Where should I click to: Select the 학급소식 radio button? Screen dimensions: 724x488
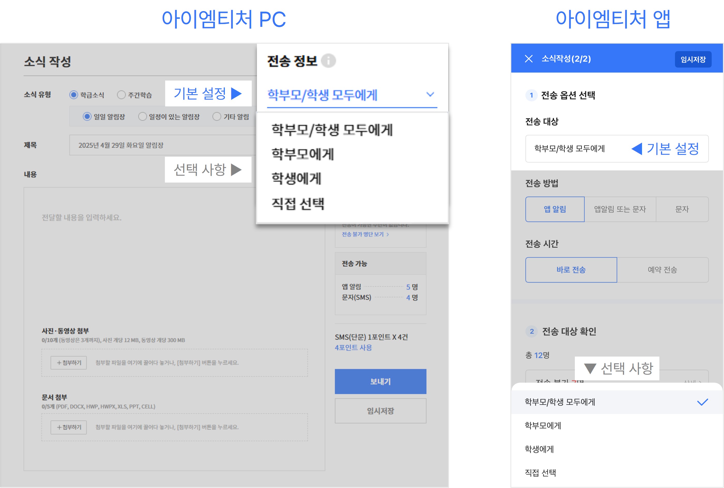(73, 95)
